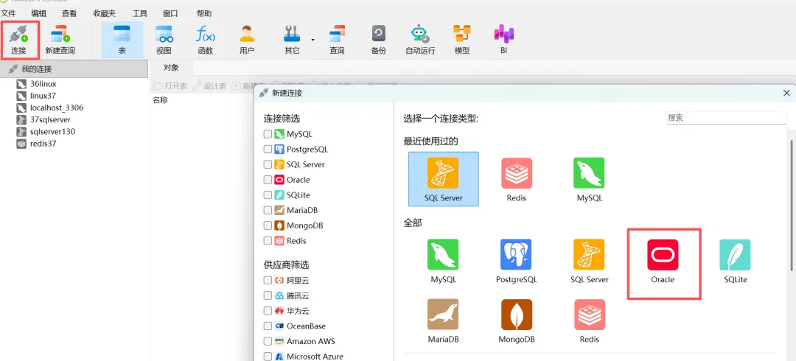Viewport: 796px width, 361px height.
Task: Click the 函数 functions icon
Action: click(206, 39)
